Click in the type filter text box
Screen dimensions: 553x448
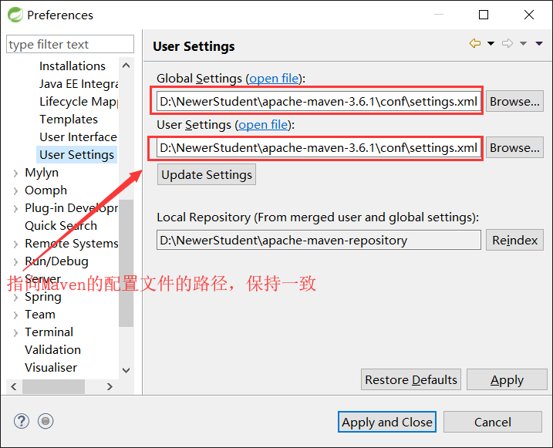(x=70, y=45)
